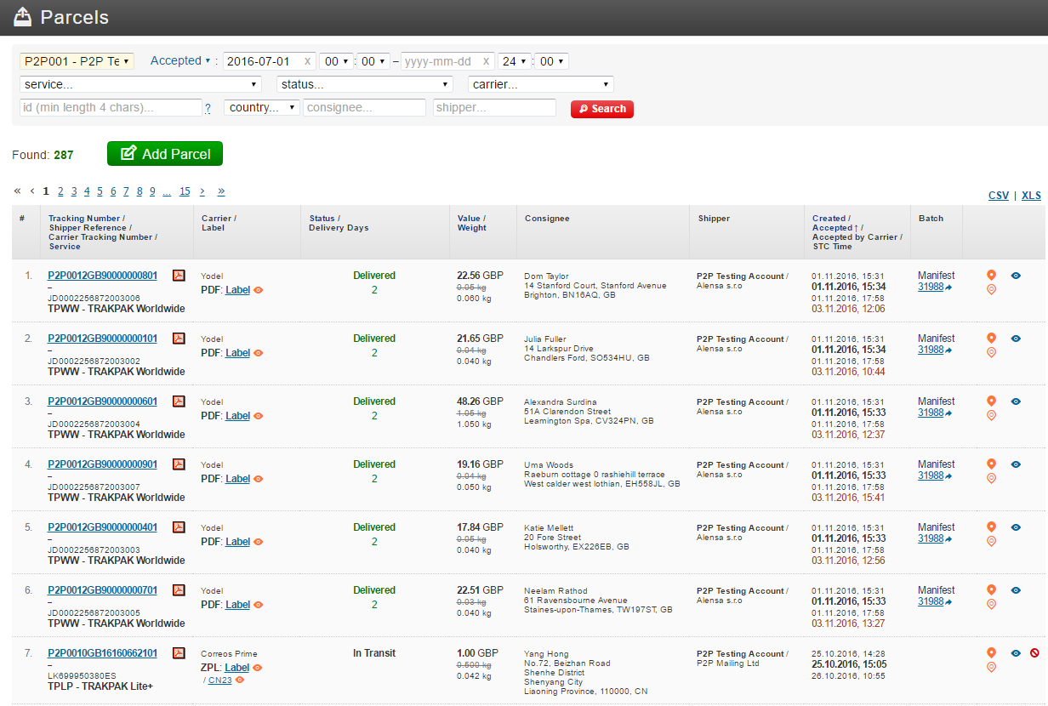Screen dimensions: 1048x706
Task: Open PDF icon for parcel P2P0010GB16160662101
Action: coord(179,653)
